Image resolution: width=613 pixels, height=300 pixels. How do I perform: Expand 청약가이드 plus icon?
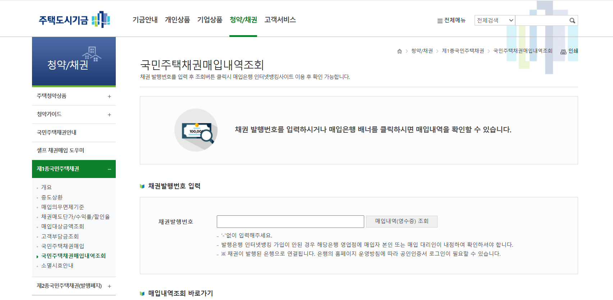pyautogui.click(x=109, y=114)
